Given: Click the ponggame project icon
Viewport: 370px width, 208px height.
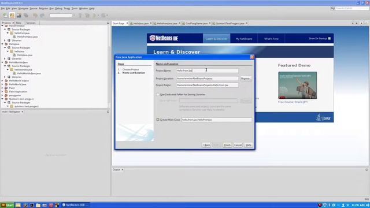Looking at the screenshot, I should click(6, 95).
